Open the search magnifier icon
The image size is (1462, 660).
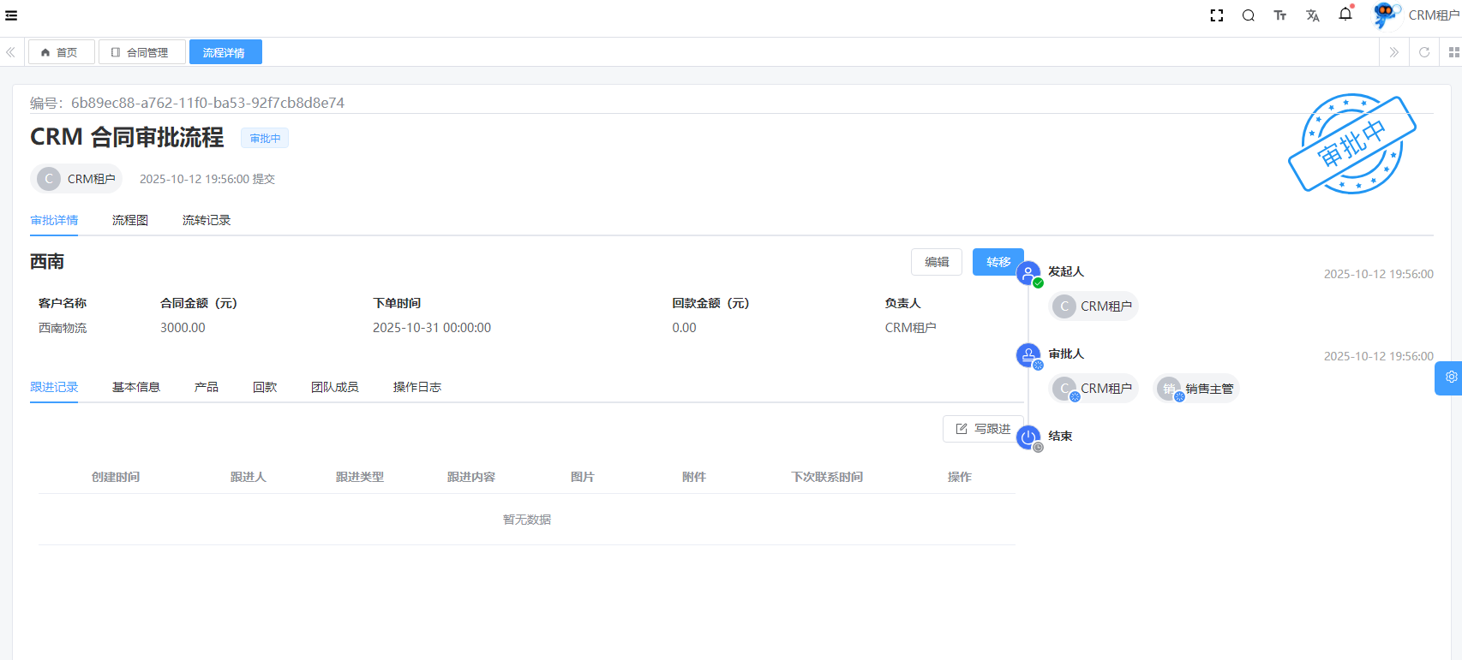1248,15
